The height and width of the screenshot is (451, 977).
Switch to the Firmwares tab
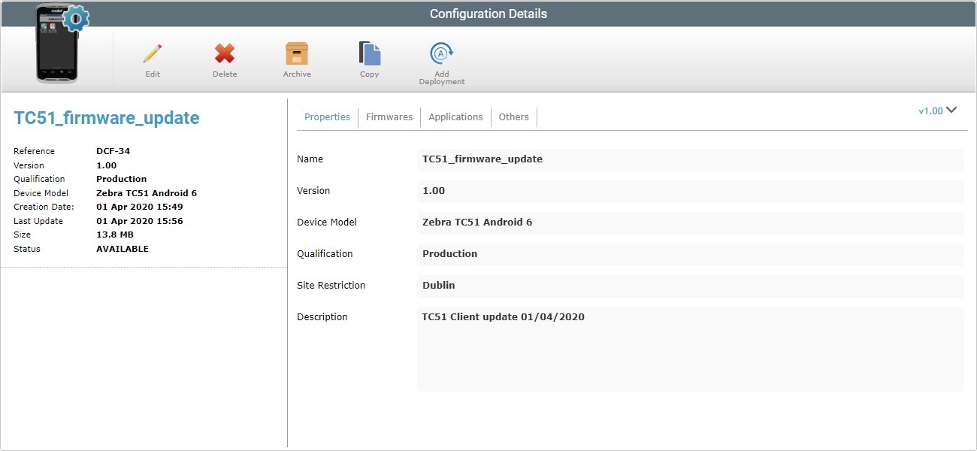point(389,117)
